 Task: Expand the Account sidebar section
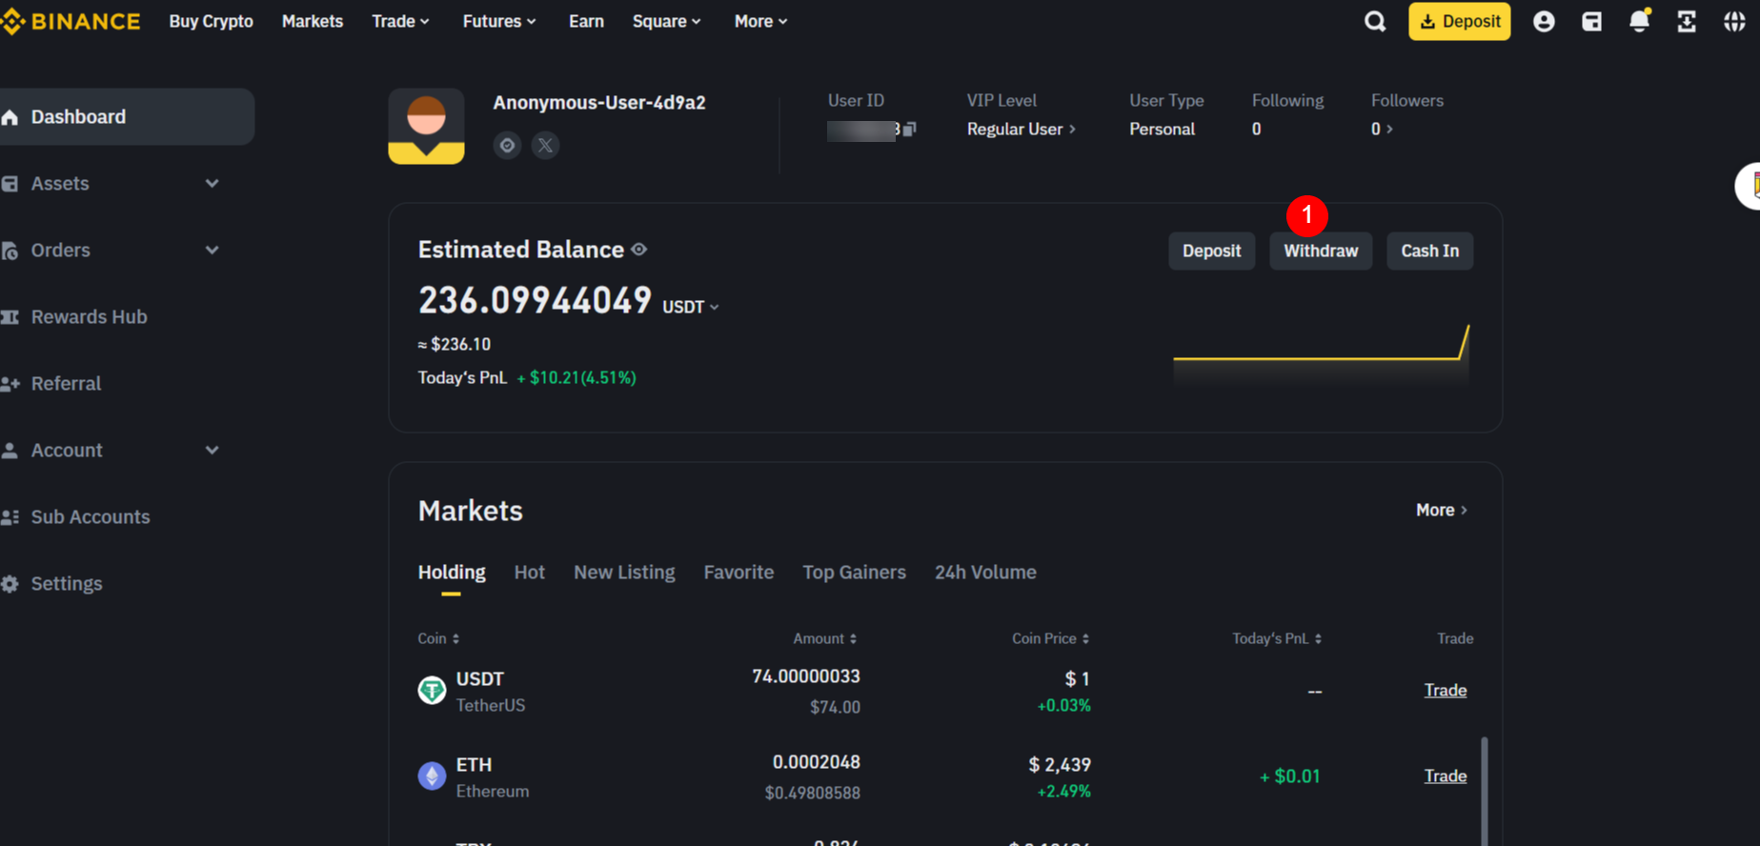pos(212,450)
